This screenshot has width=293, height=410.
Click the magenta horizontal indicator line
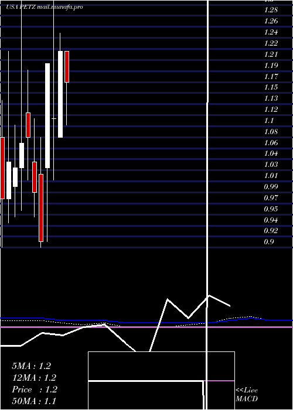pyautogui.click(x=146, y=327)
